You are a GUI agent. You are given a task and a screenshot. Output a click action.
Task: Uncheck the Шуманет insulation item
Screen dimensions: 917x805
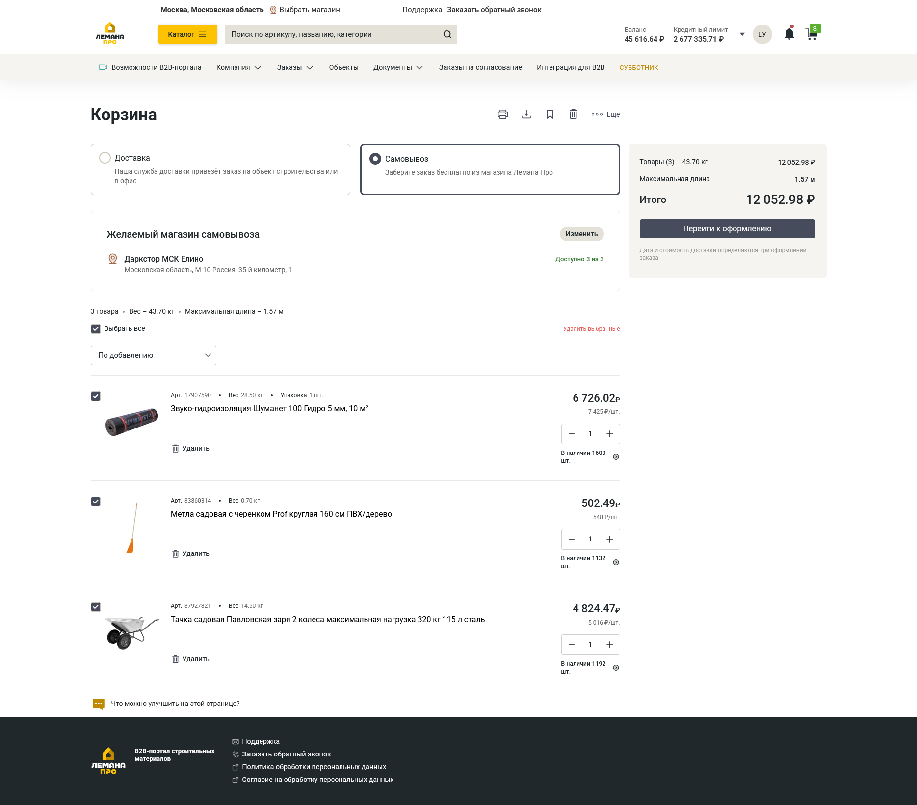click(x=96, y=396)
